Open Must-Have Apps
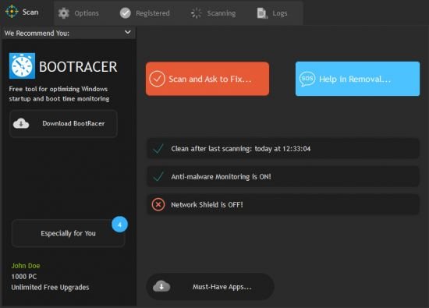The height and width of the screenshot is (308, 429). tap(210, 287)
